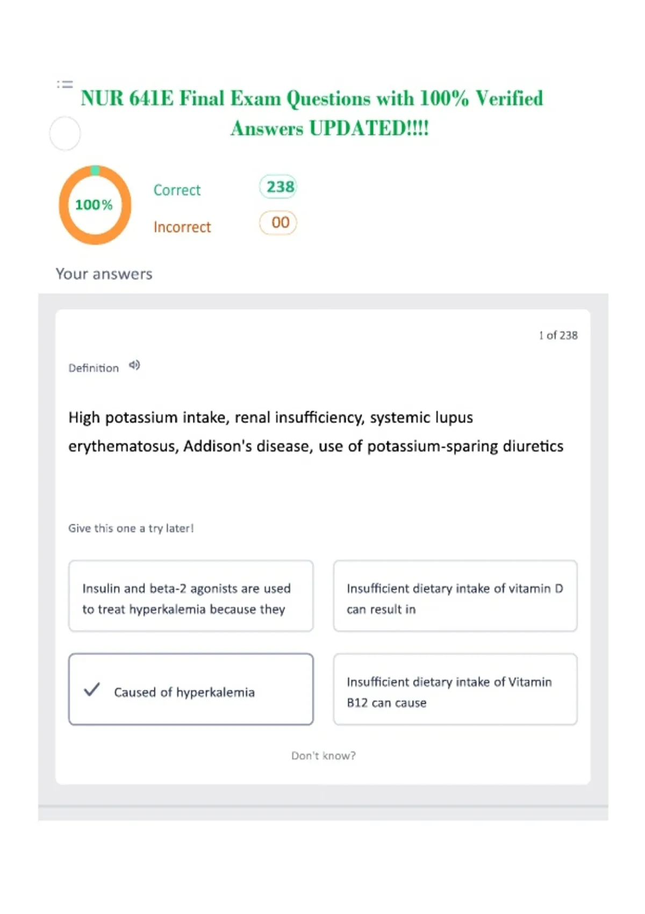Click the 'Definition' label text
Viewport: 645px width, 914px height.
[94, 368]
